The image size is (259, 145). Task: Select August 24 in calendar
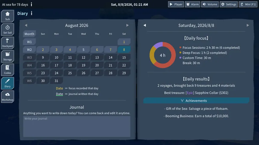pyautogui.click(x=56, y=73)
